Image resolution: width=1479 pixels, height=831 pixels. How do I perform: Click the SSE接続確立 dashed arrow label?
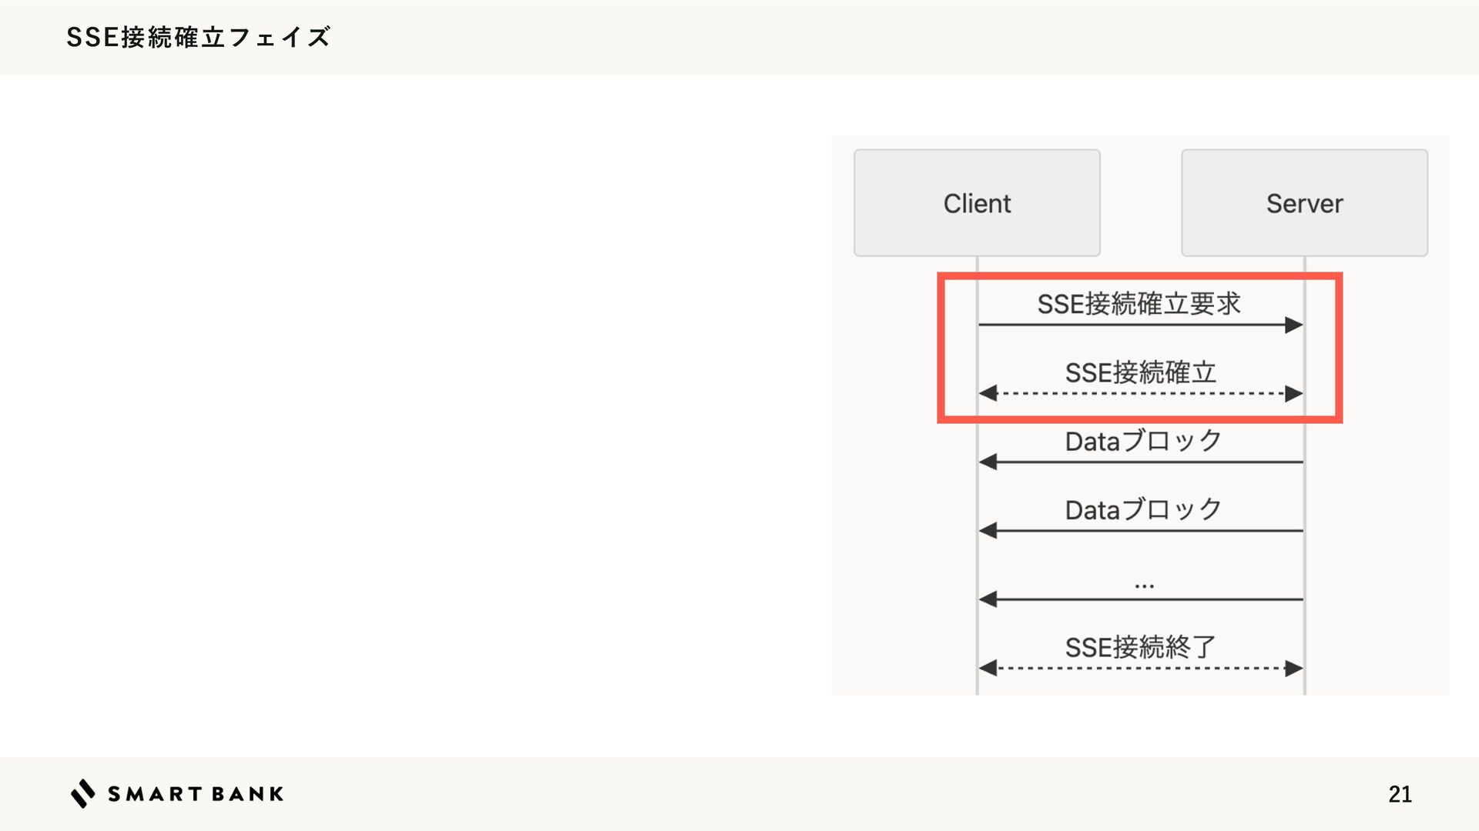pyautogui.click(x=1140, y=373)
